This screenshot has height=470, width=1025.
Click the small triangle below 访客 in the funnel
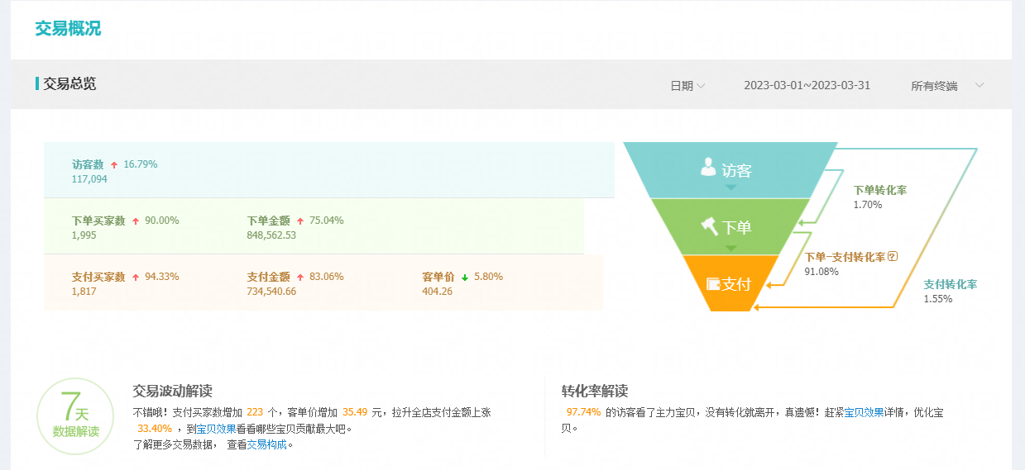tap(730, 188)
